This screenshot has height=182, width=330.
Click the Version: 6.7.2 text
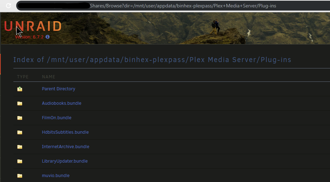[x=29, y=37]
